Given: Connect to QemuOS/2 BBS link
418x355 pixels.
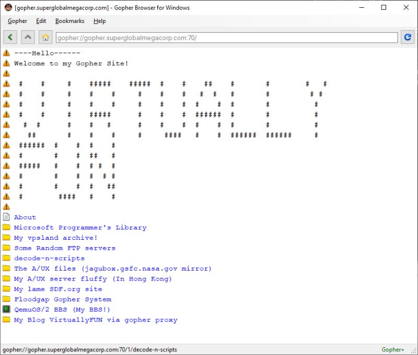Looking at the screenshot, I should tap(62, 310).
